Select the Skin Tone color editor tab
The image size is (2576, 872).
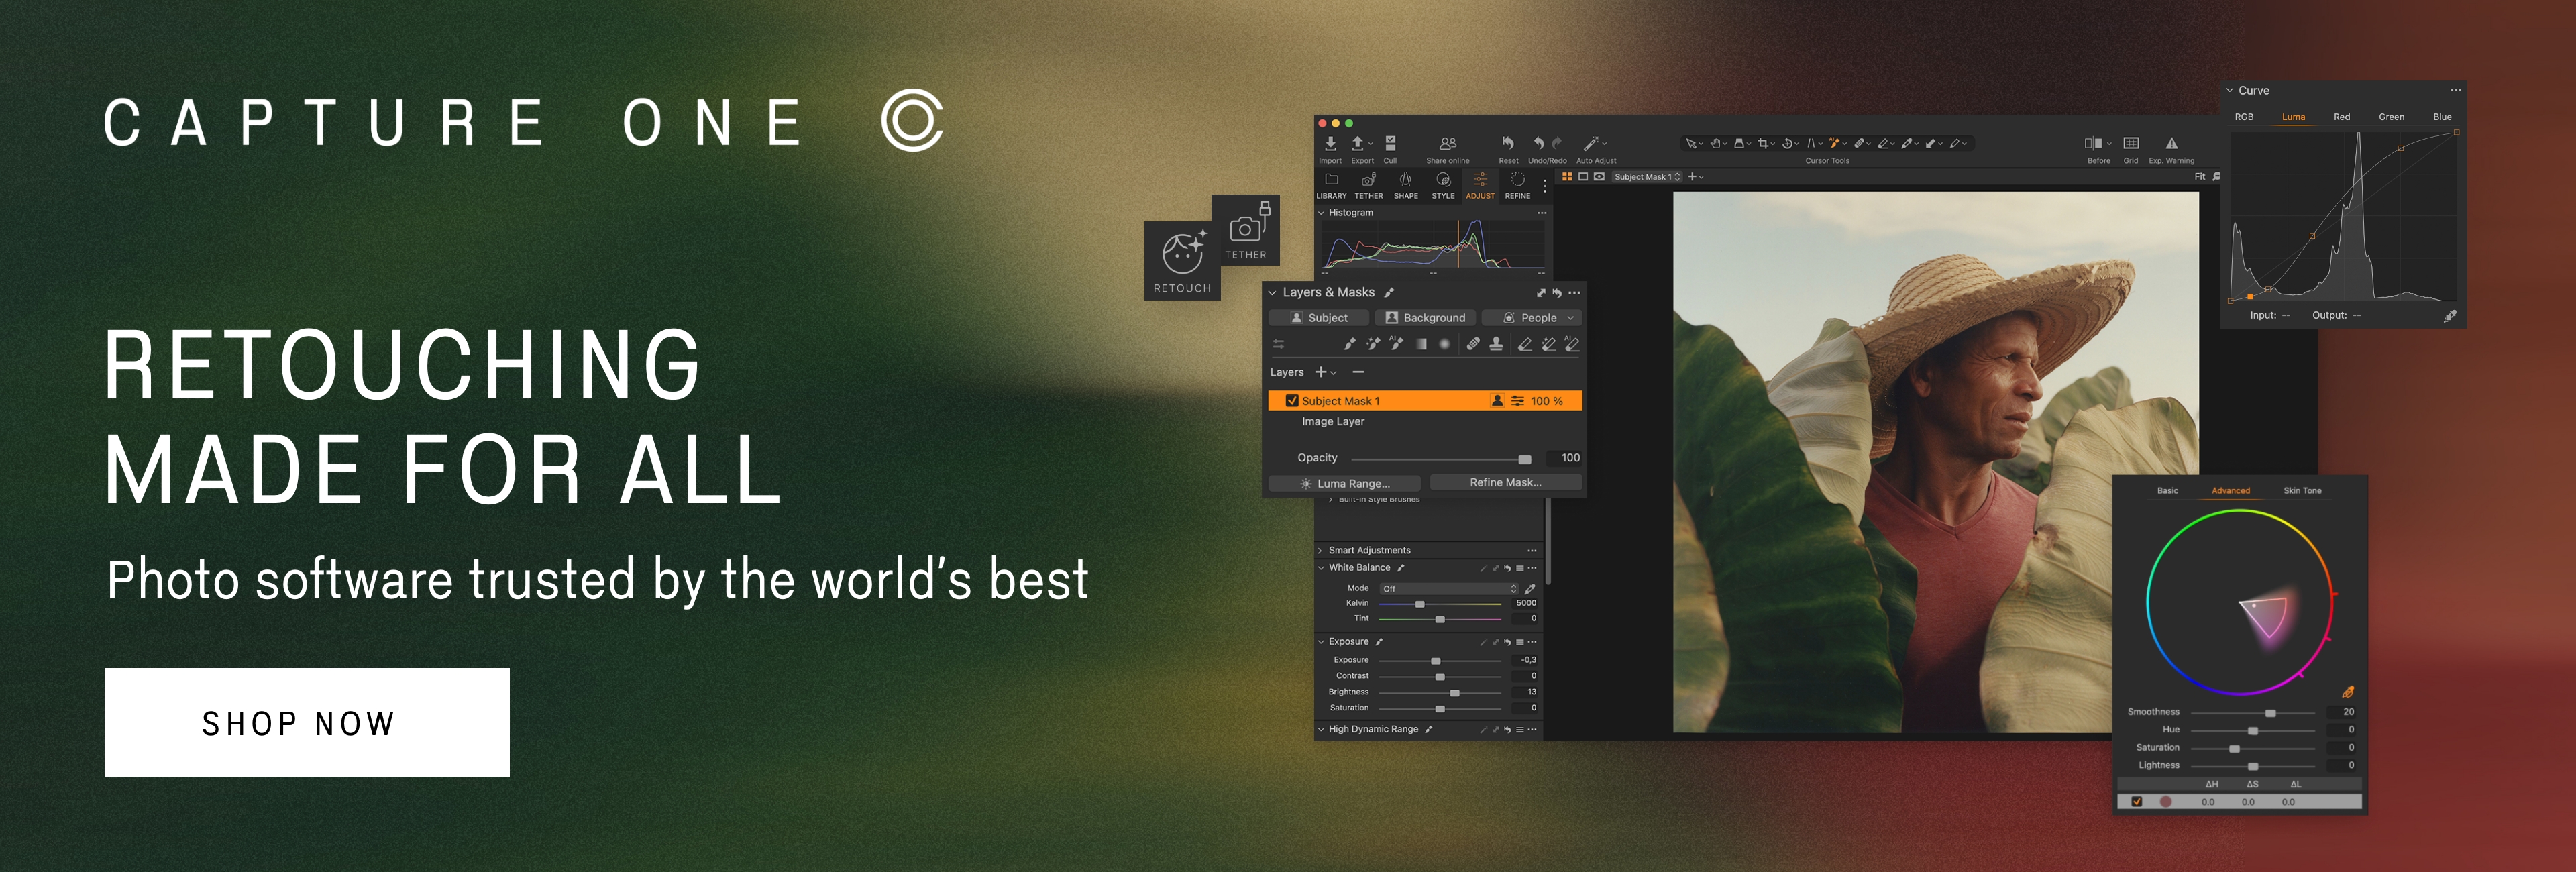pos(2302,491)
